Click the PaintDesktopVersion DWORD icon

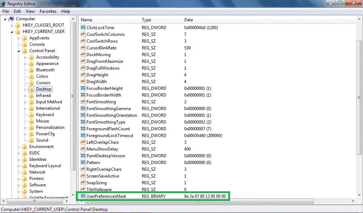pos(83,155)
